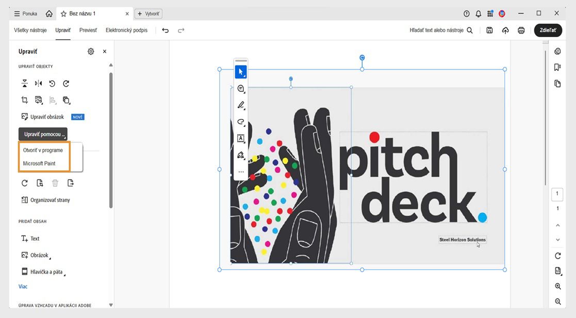Close the Upraviť panel
576x318 pixels.
click(105, 52)
